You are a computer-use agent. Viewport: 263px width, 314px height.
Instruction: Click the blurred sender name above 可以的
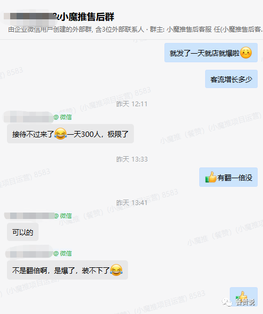pyautogui.click(x=29, y=216)
